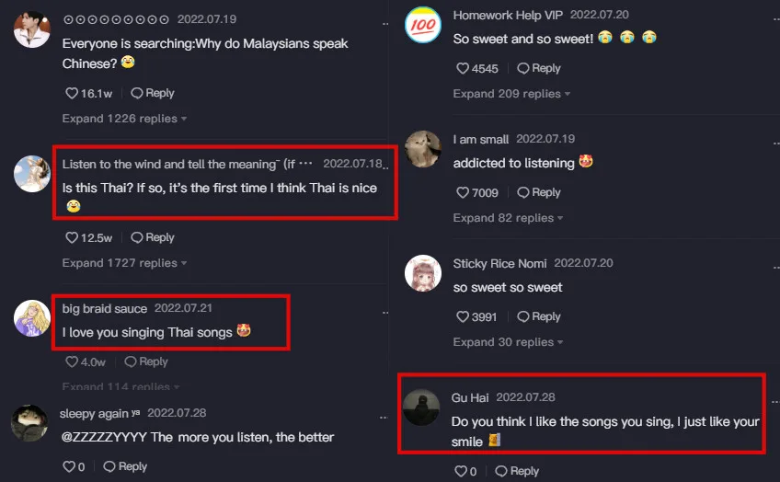The height and width of the screenshot is (482, 780).
Task: Like the 'Is this Thai?' comment (12.5w heart)
Action: 72,237
